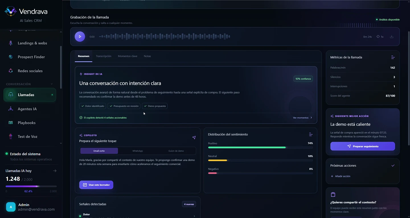Viewport: 410px width, 218px height.
Task: Download the call recording
Action: pos(391,37)
